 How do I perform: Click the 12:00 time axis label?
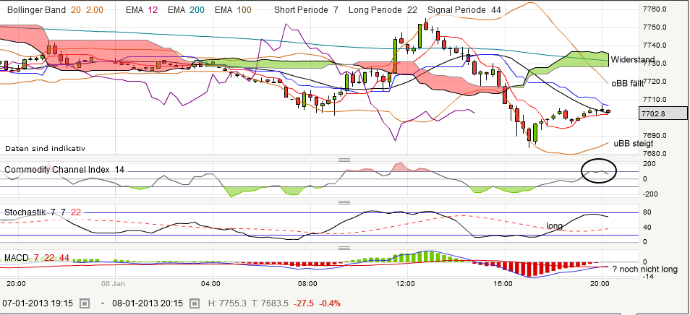click(x=405, y=283)
